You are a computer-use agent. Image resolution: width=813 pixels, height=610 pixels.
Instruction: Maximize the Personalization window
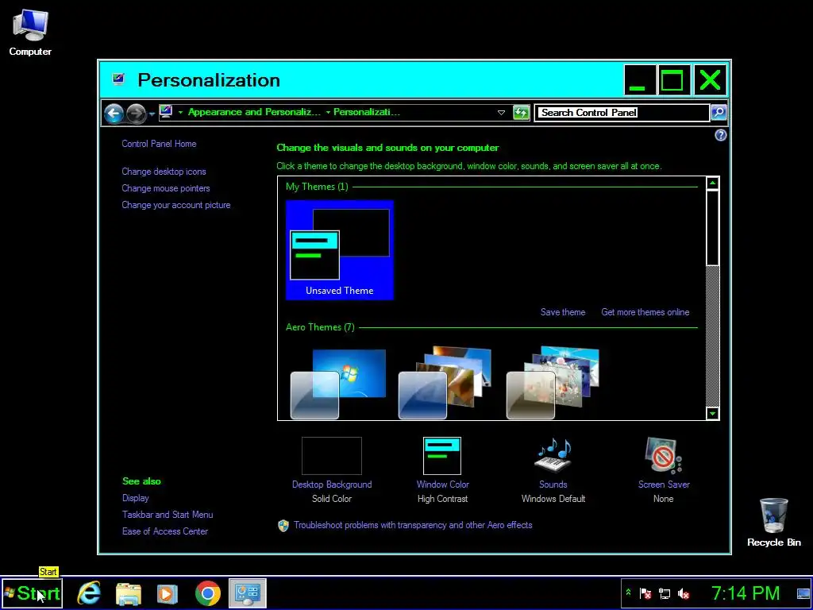click(672, 80)
